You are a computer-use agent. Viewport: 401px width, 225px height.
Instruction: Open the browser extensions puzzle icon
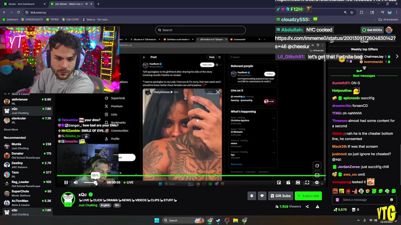[x=362, y=12]
